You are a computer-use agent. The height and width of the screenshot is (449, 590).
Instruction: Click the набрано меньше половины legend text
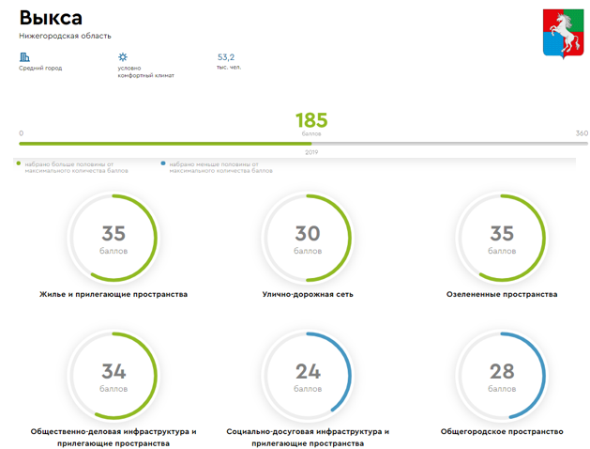coord(220,167)
